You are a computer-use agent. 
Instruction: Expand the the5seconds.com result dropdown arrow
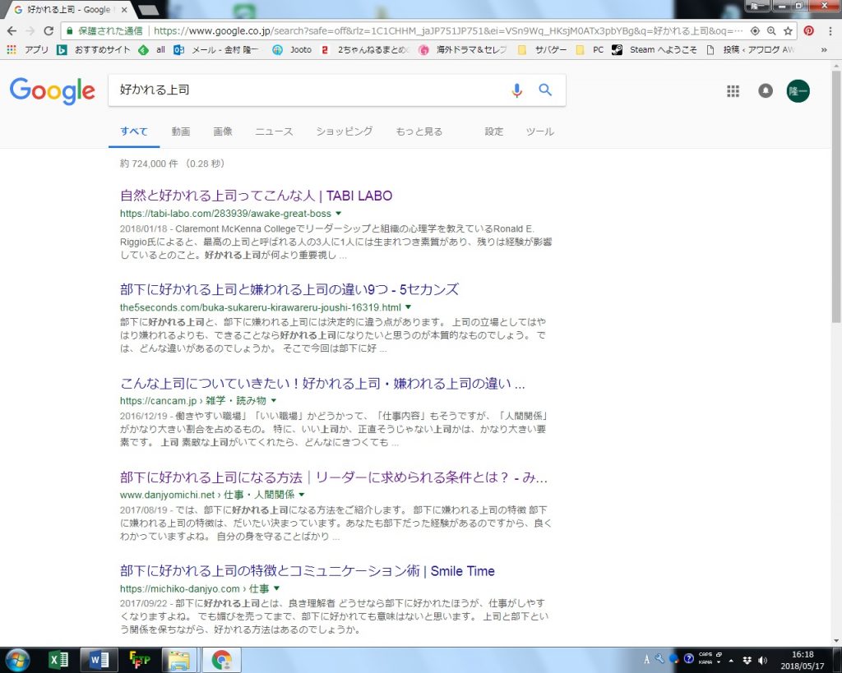tap(408, 307)
